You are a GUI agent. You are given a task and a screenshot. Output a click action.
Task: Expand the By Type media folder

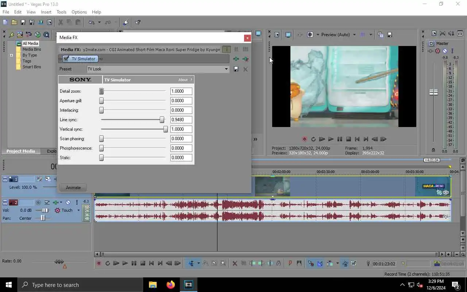(x=11, y=55)
